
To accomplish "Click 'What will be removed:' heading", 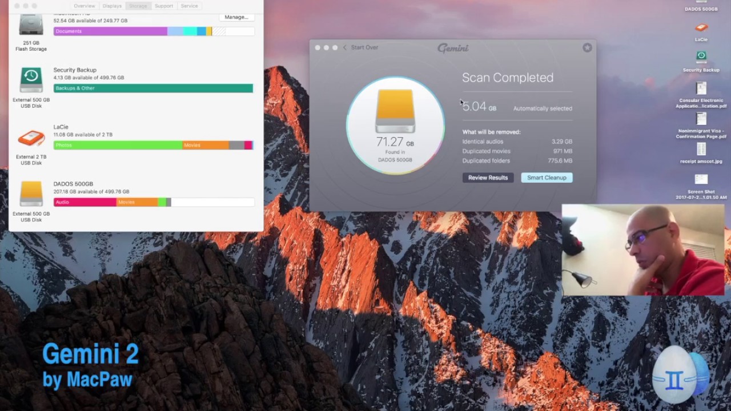I will [491, 132].
